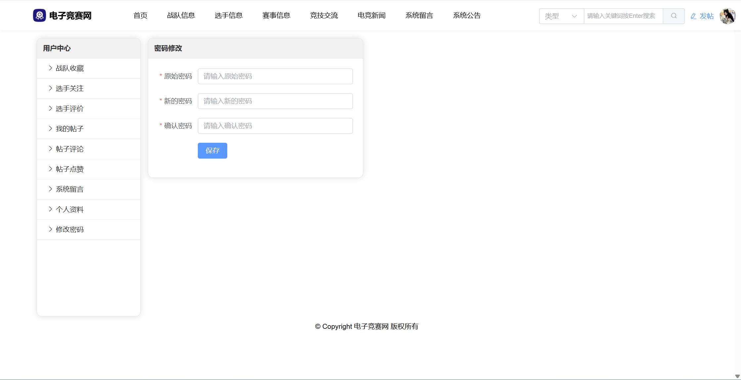This screenshot has height=380, width=741.
Task: Click chevron icon beside 选手关注
Action: coord(50,88)
